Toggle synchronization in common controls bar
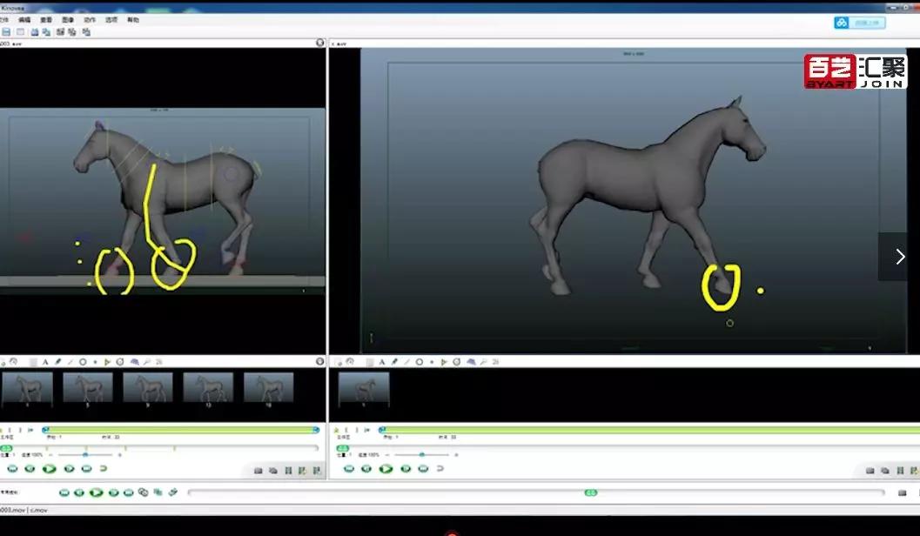The width and height of the screenshot is (920, 536). [x=143, y=492]
